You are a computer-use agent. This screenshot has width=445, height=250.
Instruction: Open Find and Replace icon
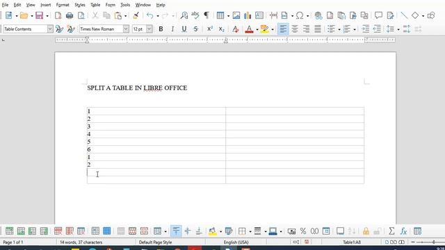pos(184,15)
